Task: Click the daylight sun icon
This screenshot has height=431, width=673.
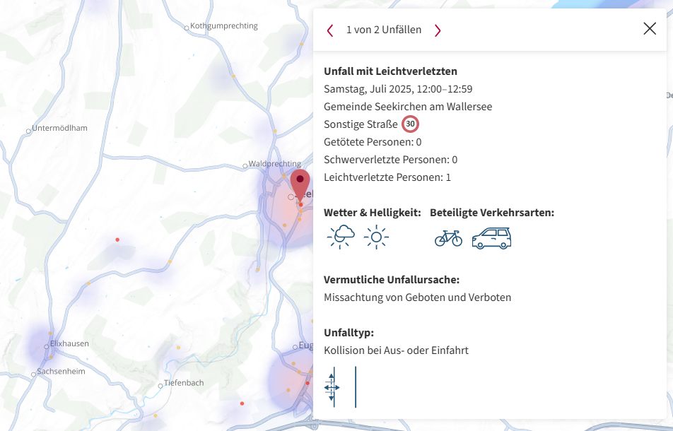Action: point(376,237)
